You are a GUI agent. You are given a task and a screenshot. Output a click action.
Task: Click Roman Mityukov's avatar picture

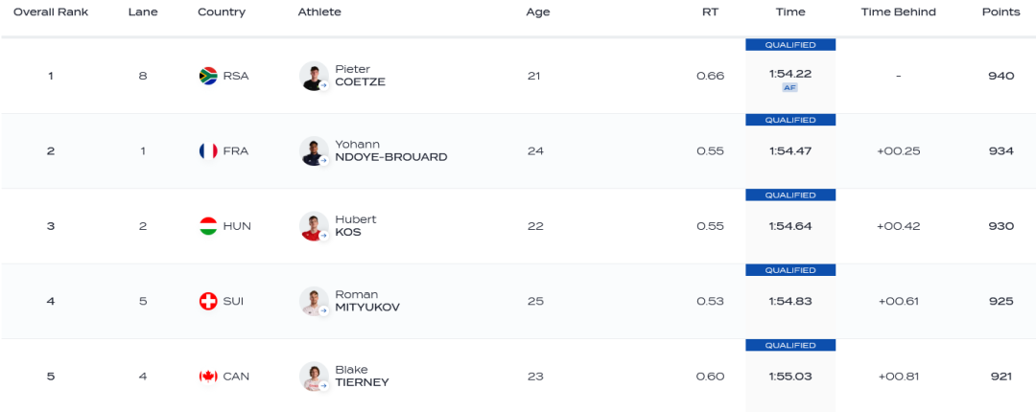pyautogui.click(x=314, y=301)
